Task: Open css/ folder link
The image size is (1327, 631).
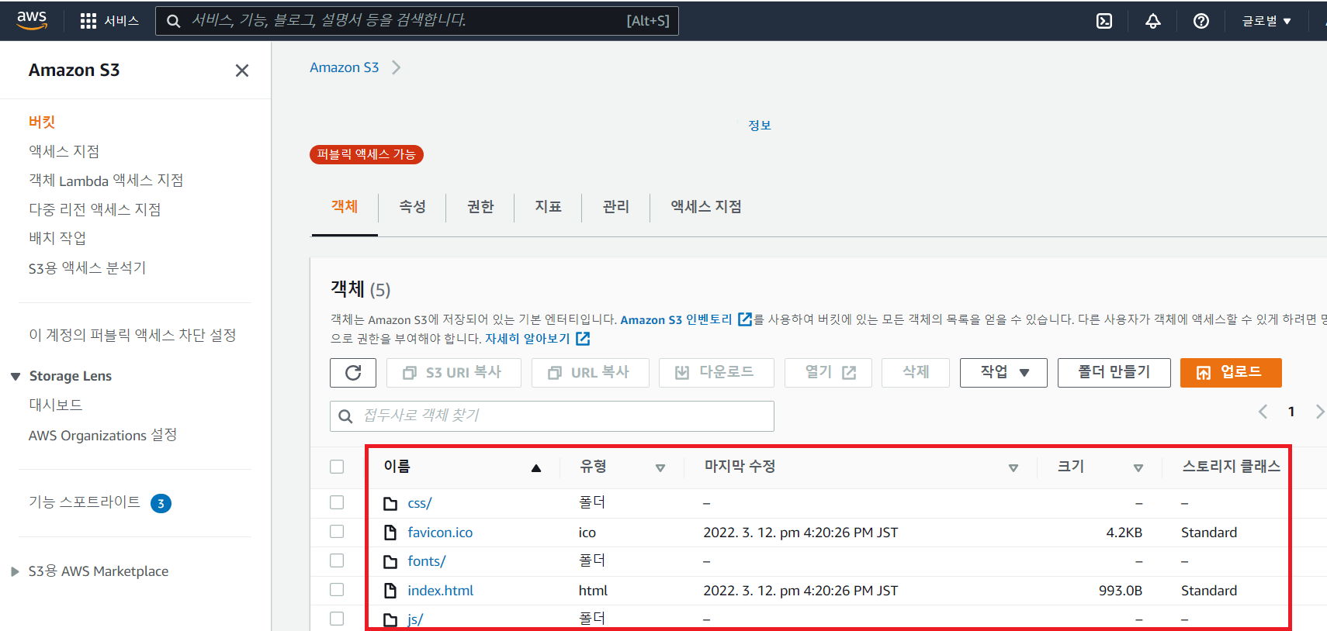Action: tap(420, 504)
